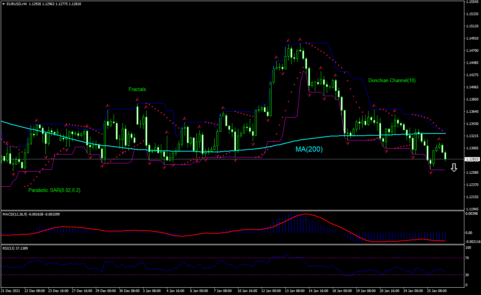Click the green Donchian Channel(10) text label
The width and height of the screenshot is (481, 295).
tap(392, 80)
